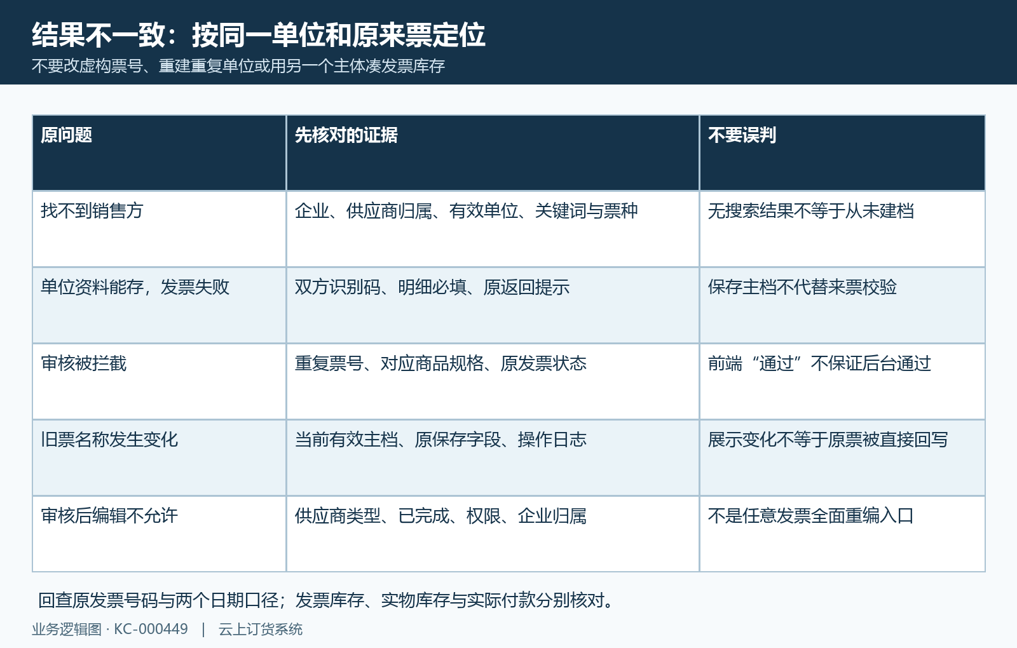Click the cell 单位资料能存，发票失败
The image size is (1017, 648).
click(160, 306)
